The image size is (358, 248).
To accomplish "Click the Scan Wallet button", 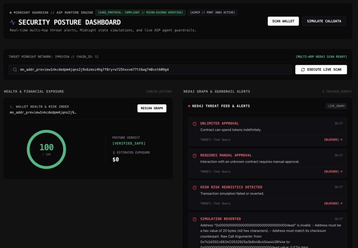I will [x=283, y=21].
